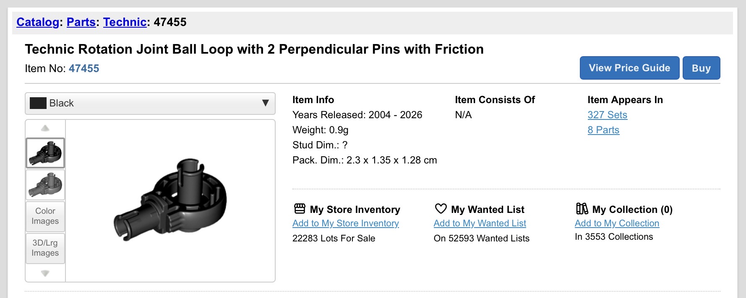The image size is (746, 298).
Task: Click the heart icon for Wanted List
Action: tap(441, 208)
